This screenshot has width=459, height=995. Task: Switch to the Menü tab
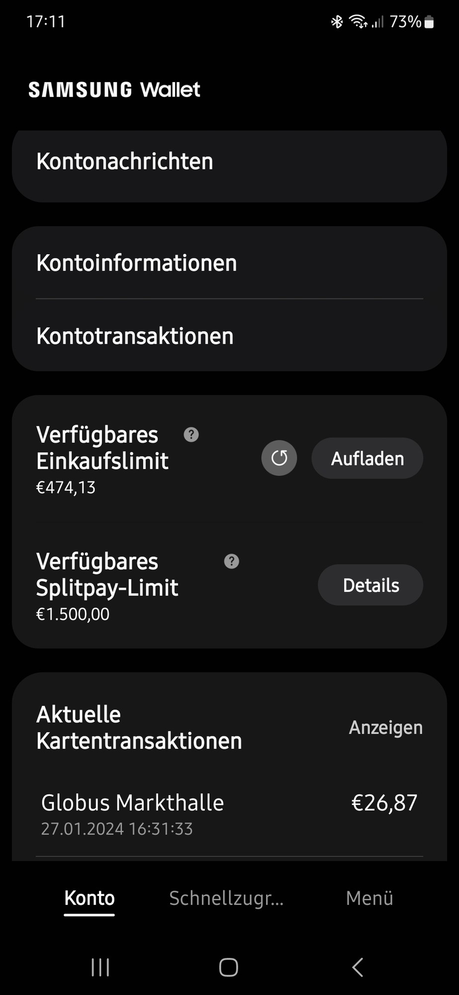369,898
